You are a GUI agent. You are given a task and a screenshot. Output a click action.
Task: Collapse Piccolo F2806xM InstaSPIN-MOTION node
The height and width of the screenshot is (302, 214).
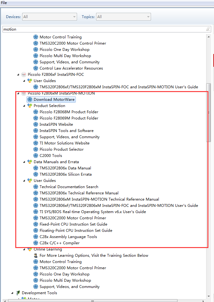(18, 93)
